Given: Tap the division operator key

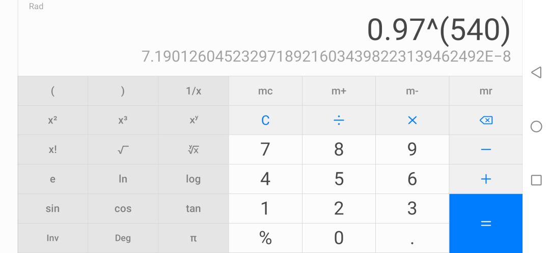Looking at the screenshot, I should 339,120.
